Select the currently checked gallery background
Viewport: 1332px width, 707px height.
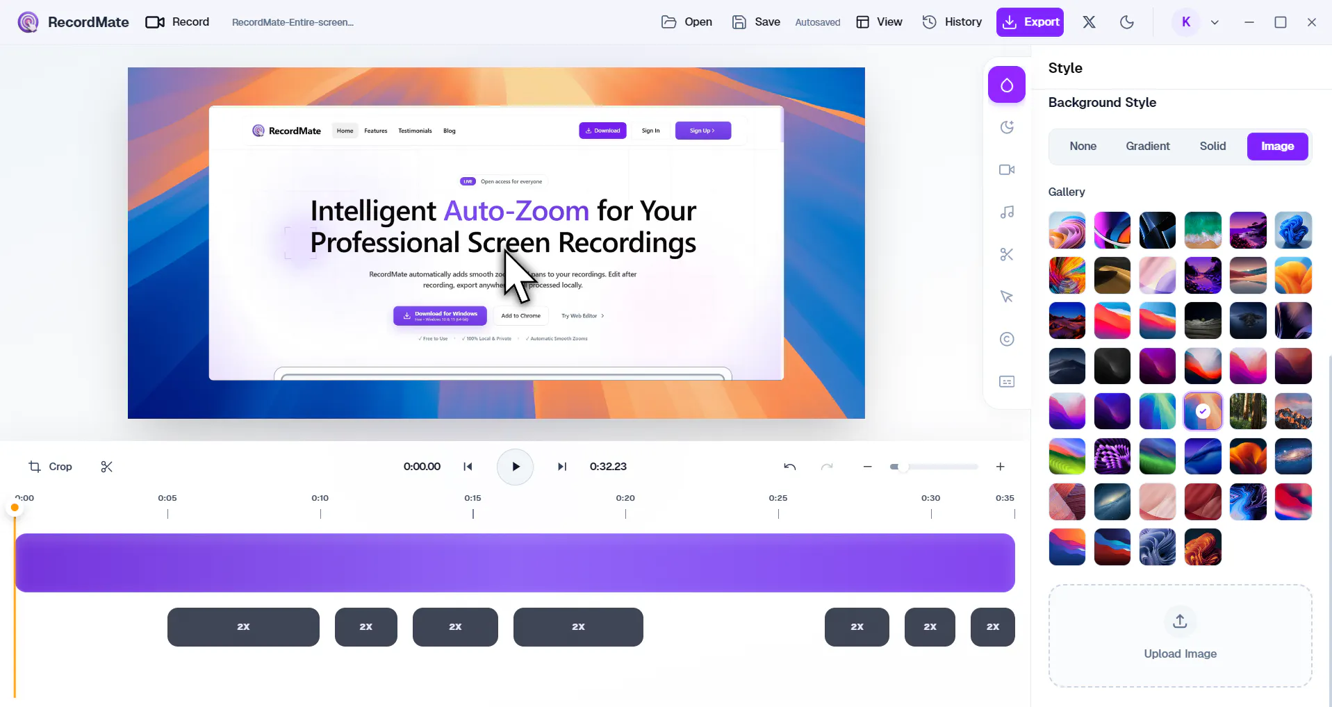coord(1203,411)
